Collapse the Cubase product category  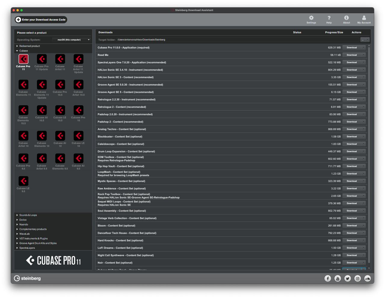pos(17,51)
